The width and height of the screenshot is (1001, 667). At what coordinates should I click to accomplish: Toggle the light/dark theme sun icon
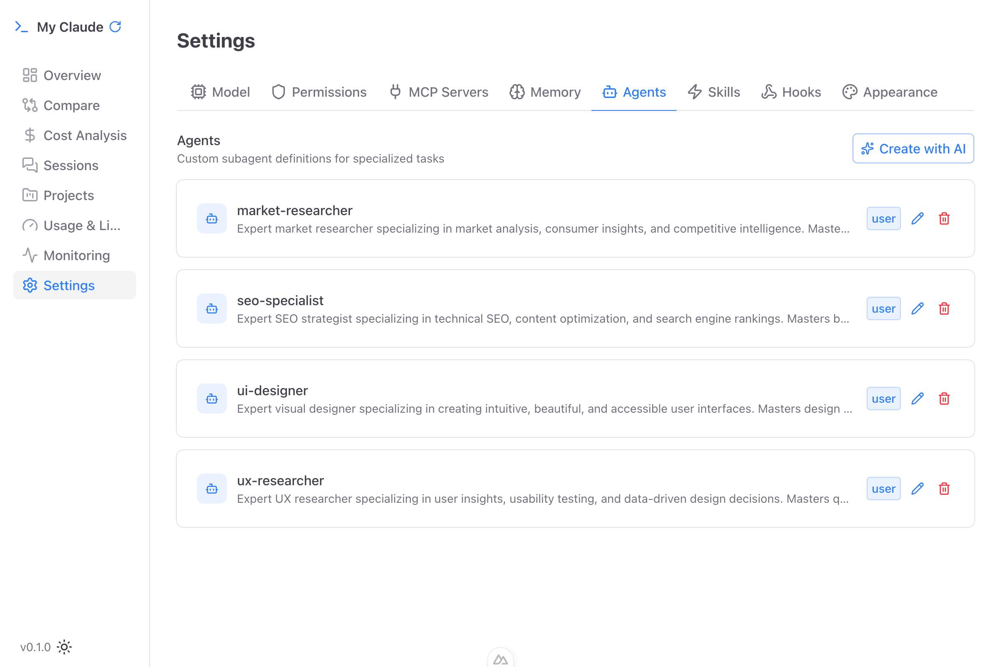tap(64, 647)
